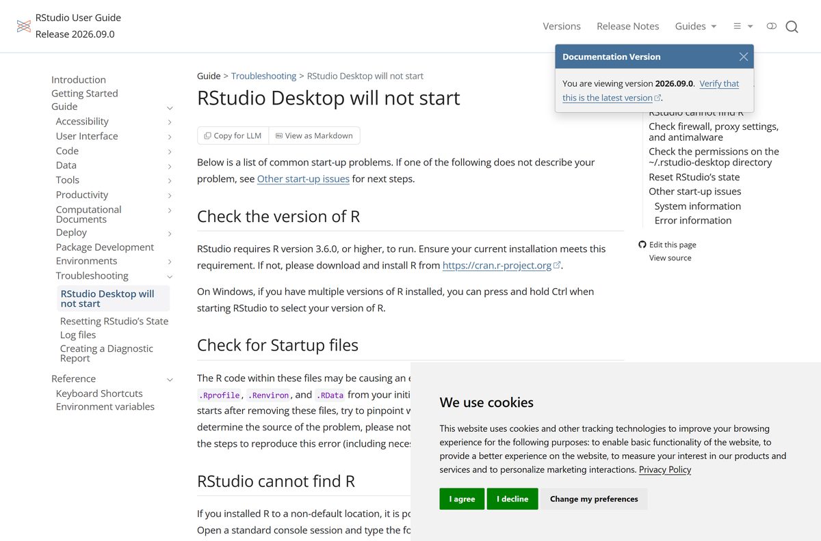
Task: Click the Deploy sidebar label
Action: tap(71, 232)
